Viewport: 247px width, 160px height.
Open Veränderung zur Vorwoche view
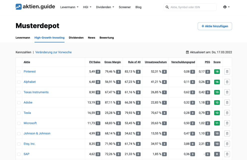53,52
